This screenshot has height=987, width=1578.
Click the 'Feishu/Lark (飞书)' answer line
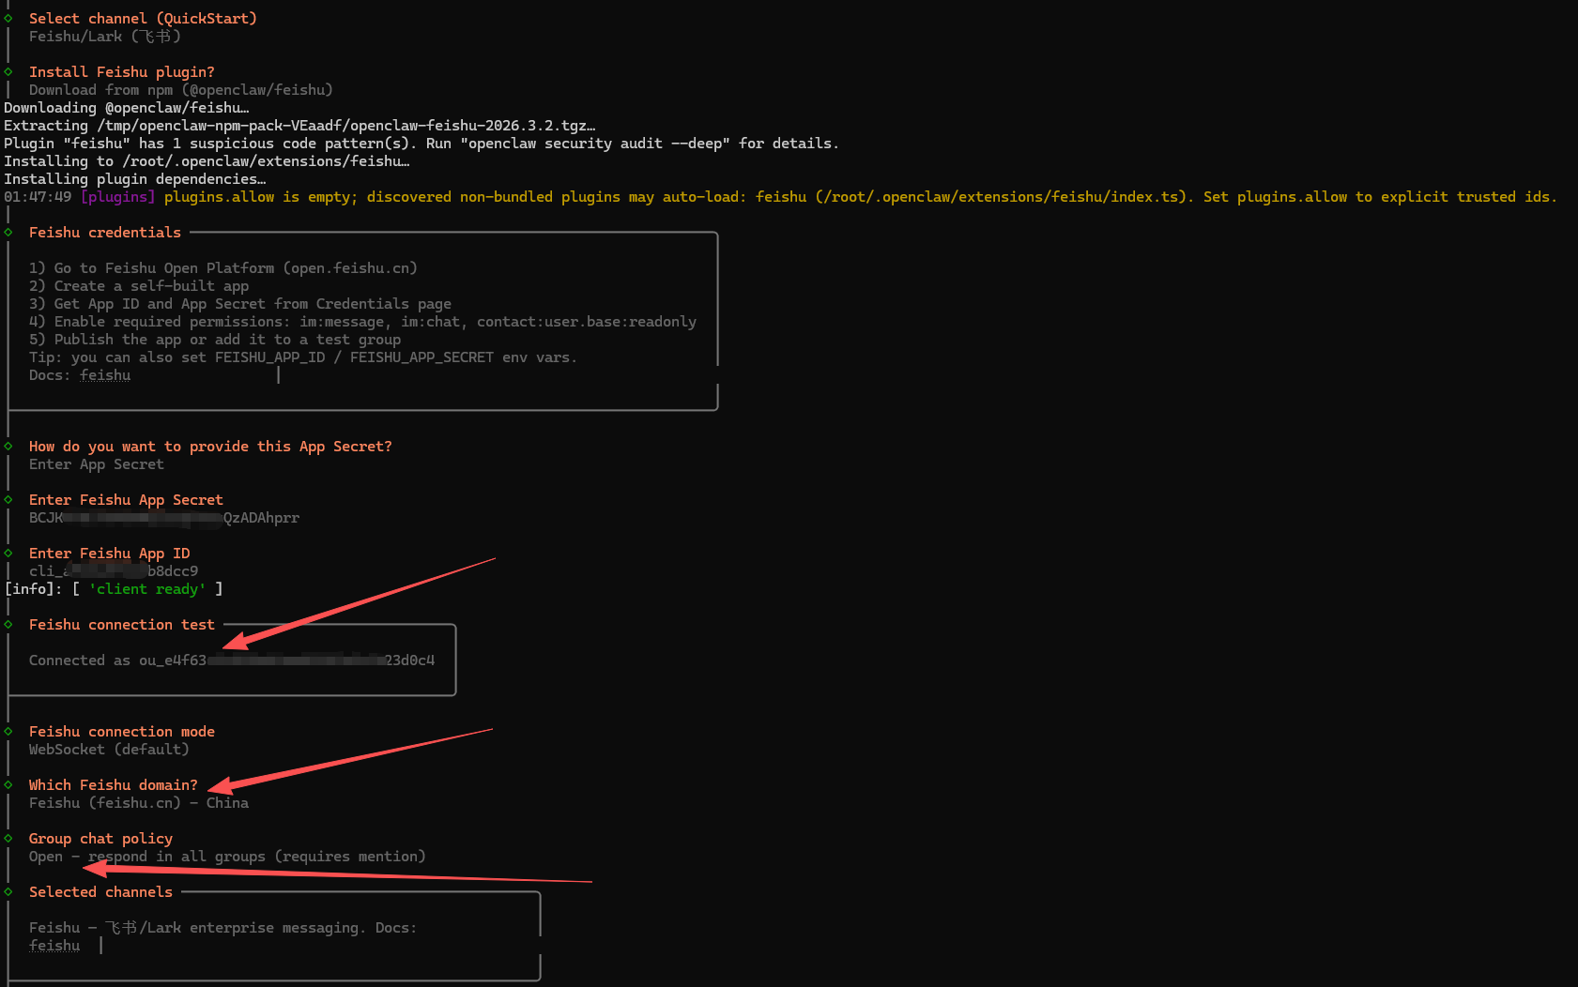(104, 36)
